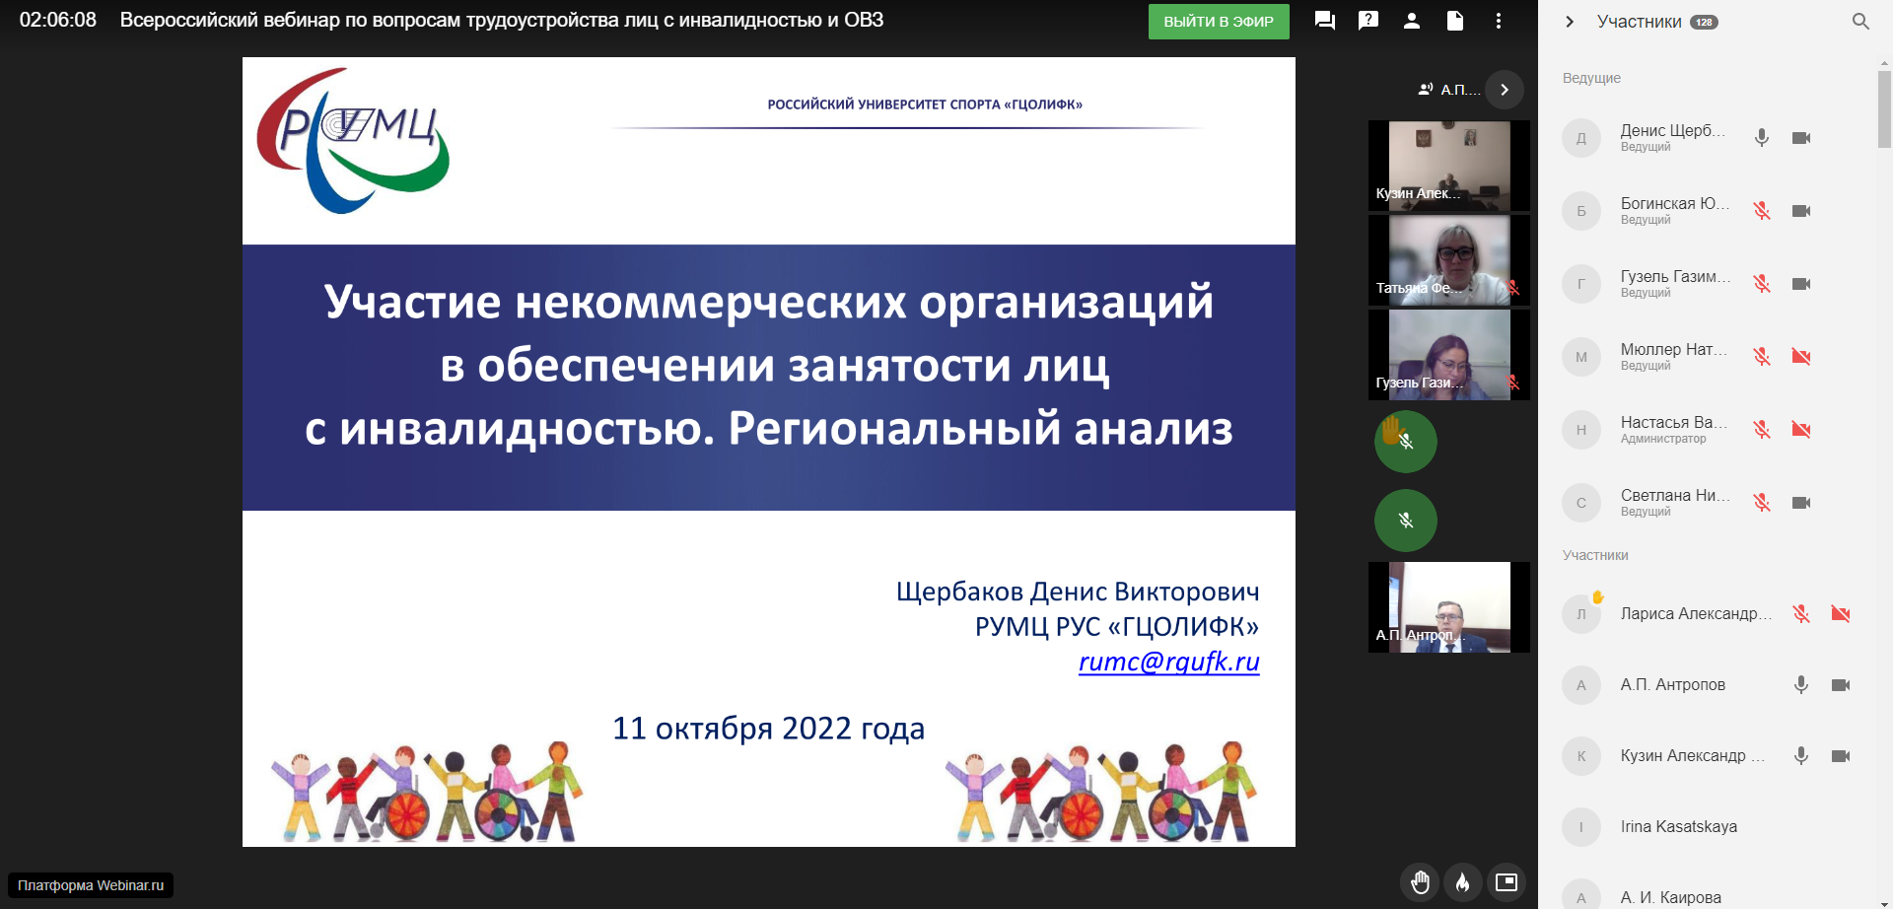Open the files document icon

pyautogui.click(x=1454, y=21)
